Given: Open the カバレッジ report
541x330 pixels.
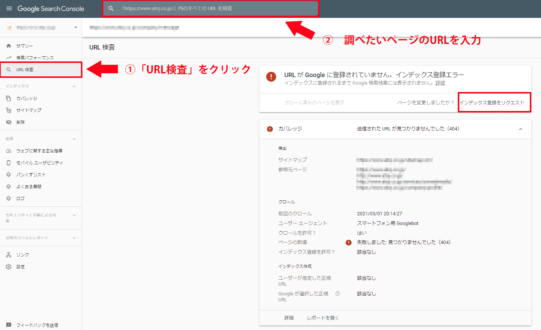Looking at the screenshot, I should click(x=27, y=98).
